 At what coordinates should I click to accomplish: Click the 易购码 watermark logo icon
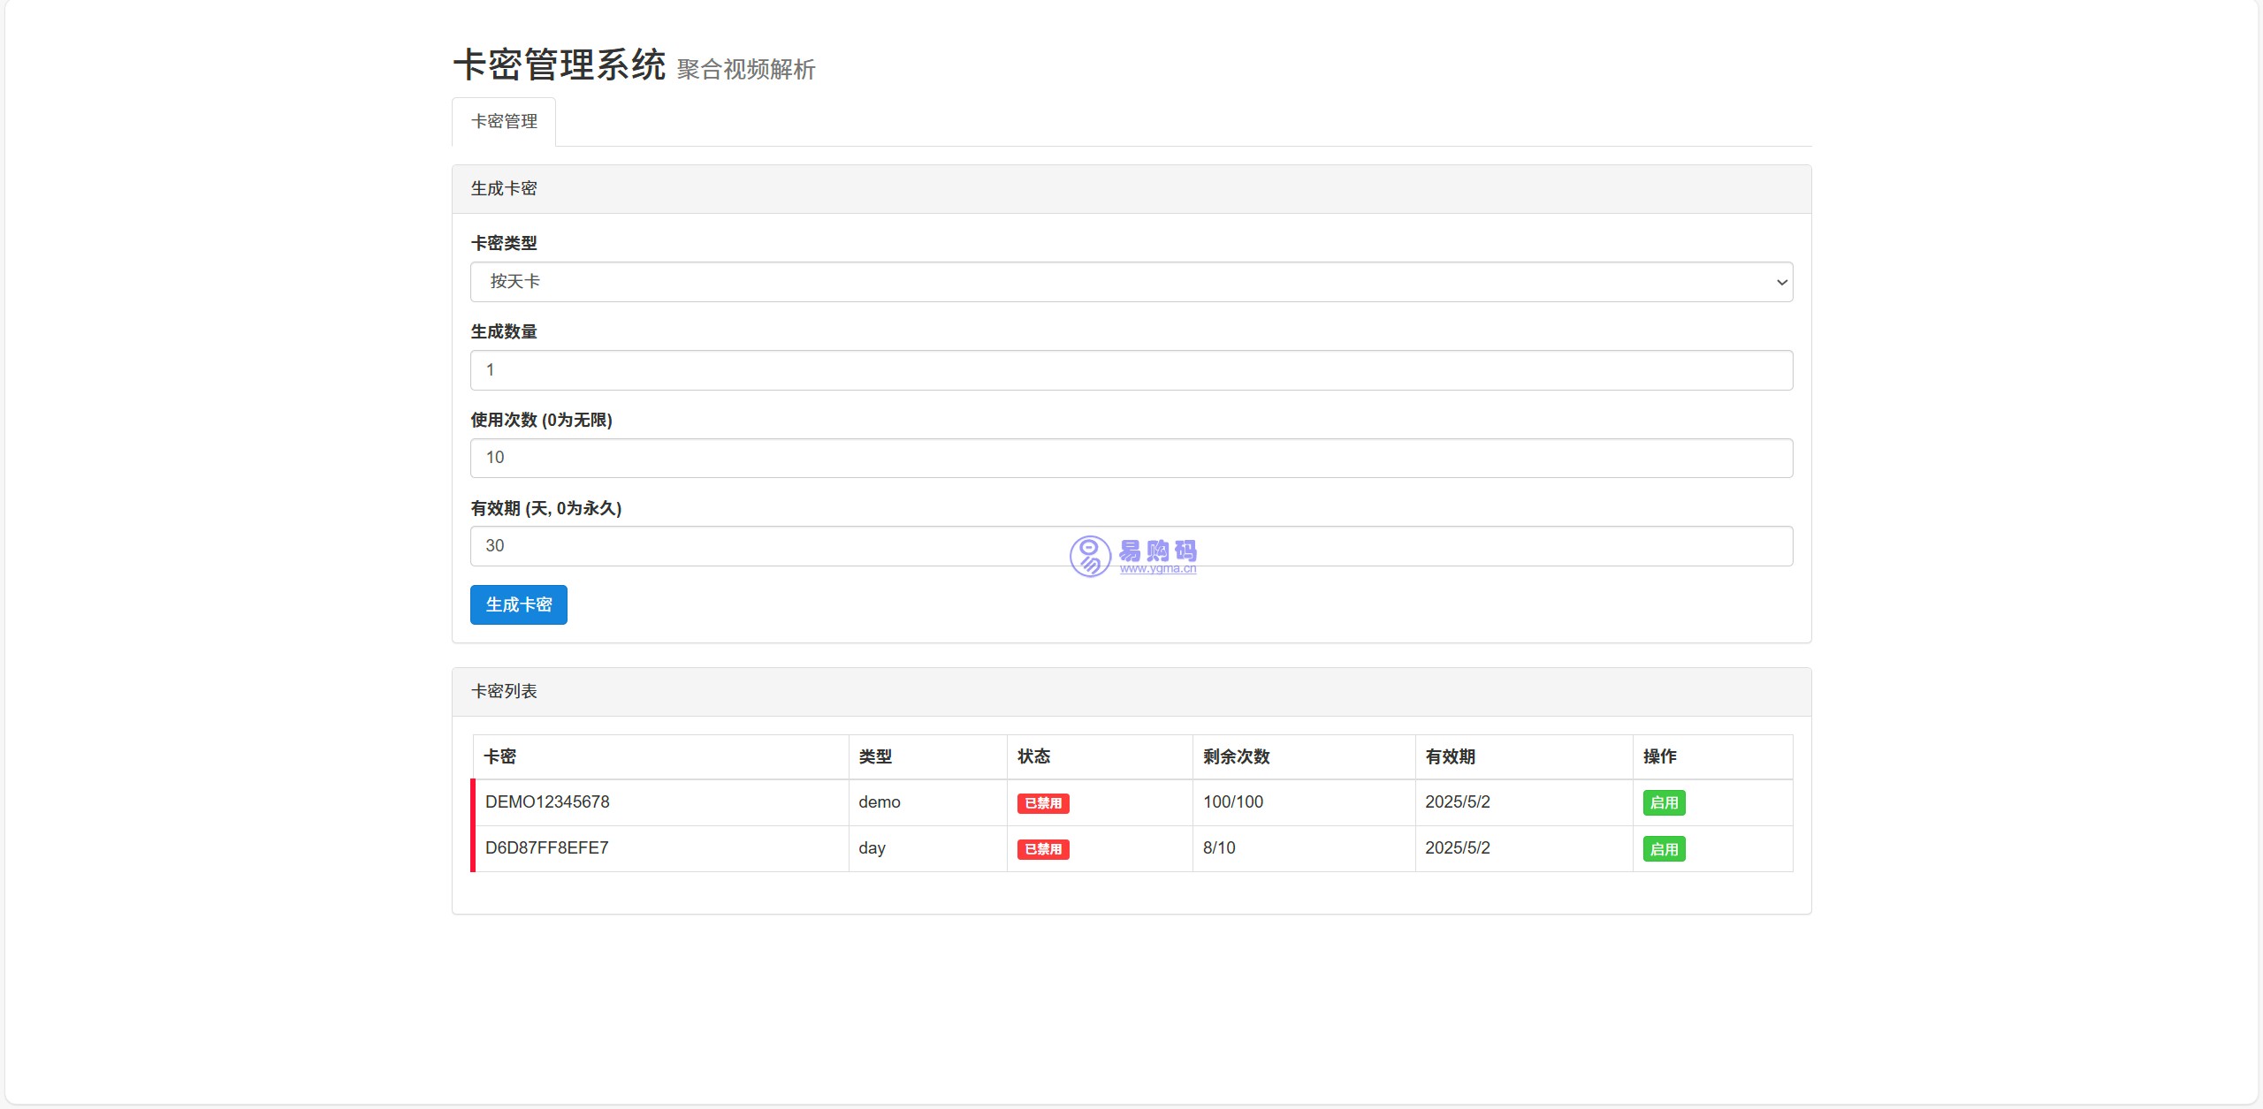tap(1090, 556)
